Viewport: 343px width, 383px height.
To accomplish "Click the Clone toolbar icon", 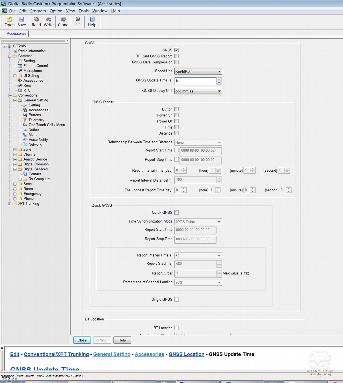I will click(x=63, y=22).
